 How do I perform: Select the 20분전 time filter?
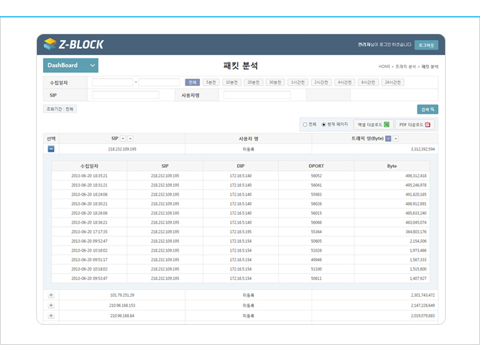point(254,83)
